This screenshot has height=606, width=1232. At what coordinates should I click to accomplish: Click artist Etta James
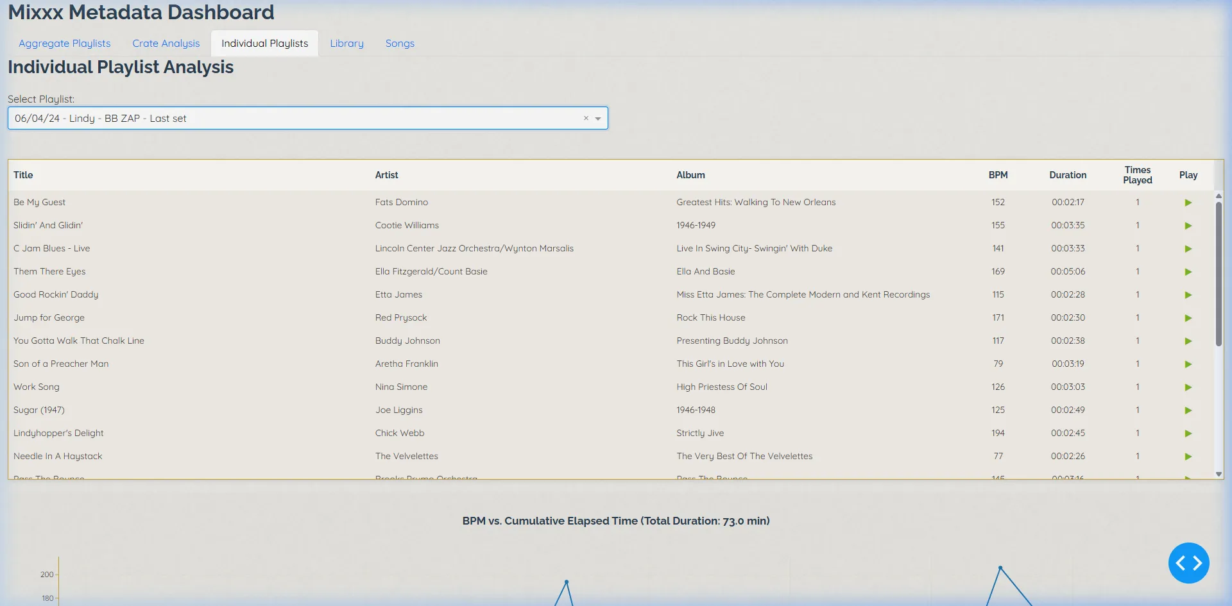[398, 294]
